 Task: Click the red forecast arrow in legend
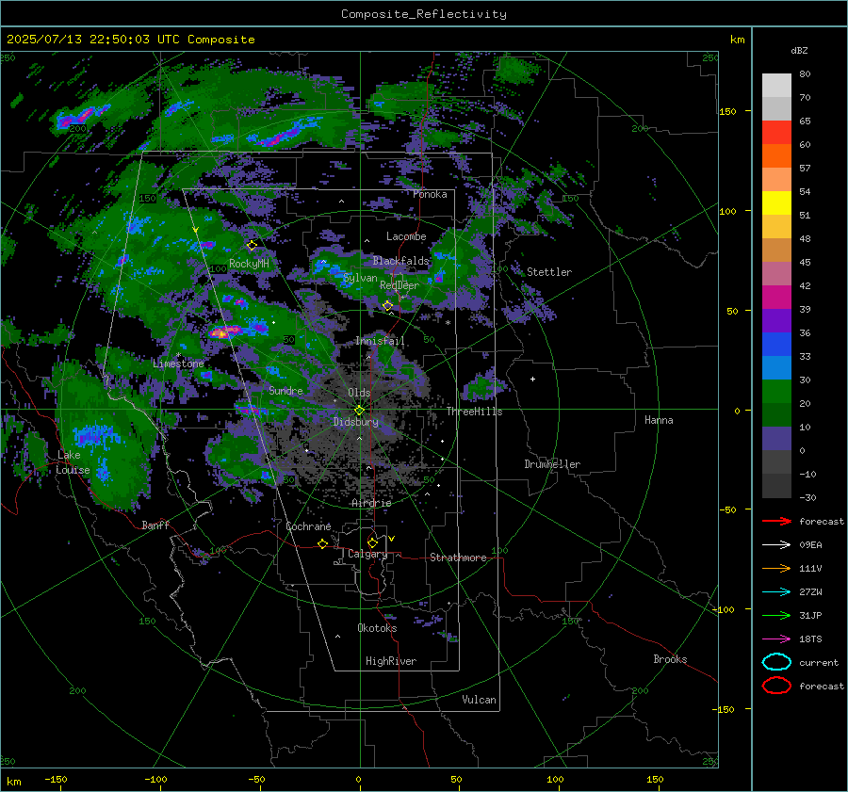[776, 521]
